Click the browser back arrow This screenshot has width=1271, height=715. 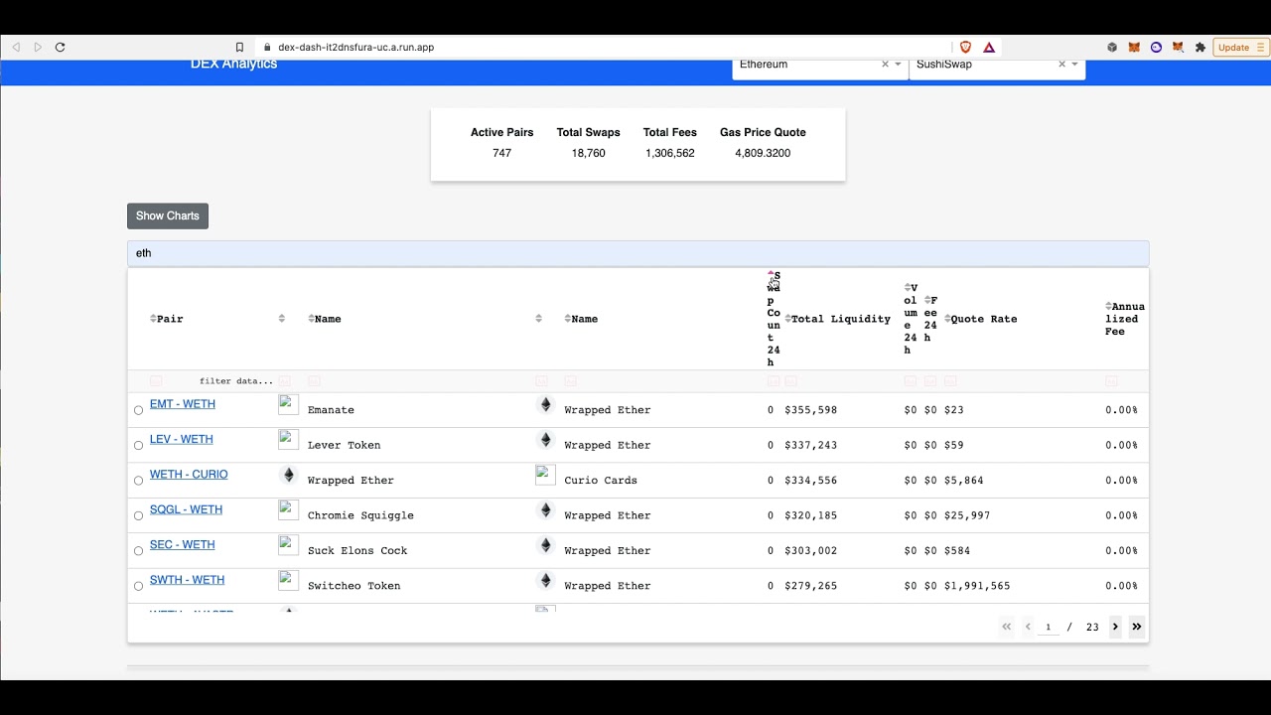16,47
